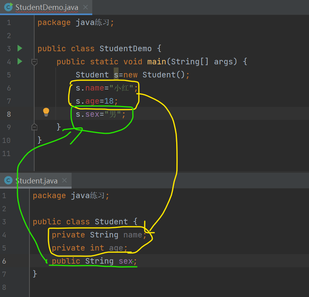This screenshot has width=309, height=297.
Task: Run main method via line 4 gutter arrow
Action: tap(20, 62)
